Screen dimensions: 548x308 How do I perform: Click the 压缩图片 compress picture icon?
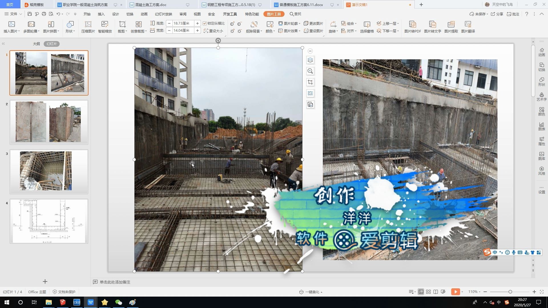88,27
